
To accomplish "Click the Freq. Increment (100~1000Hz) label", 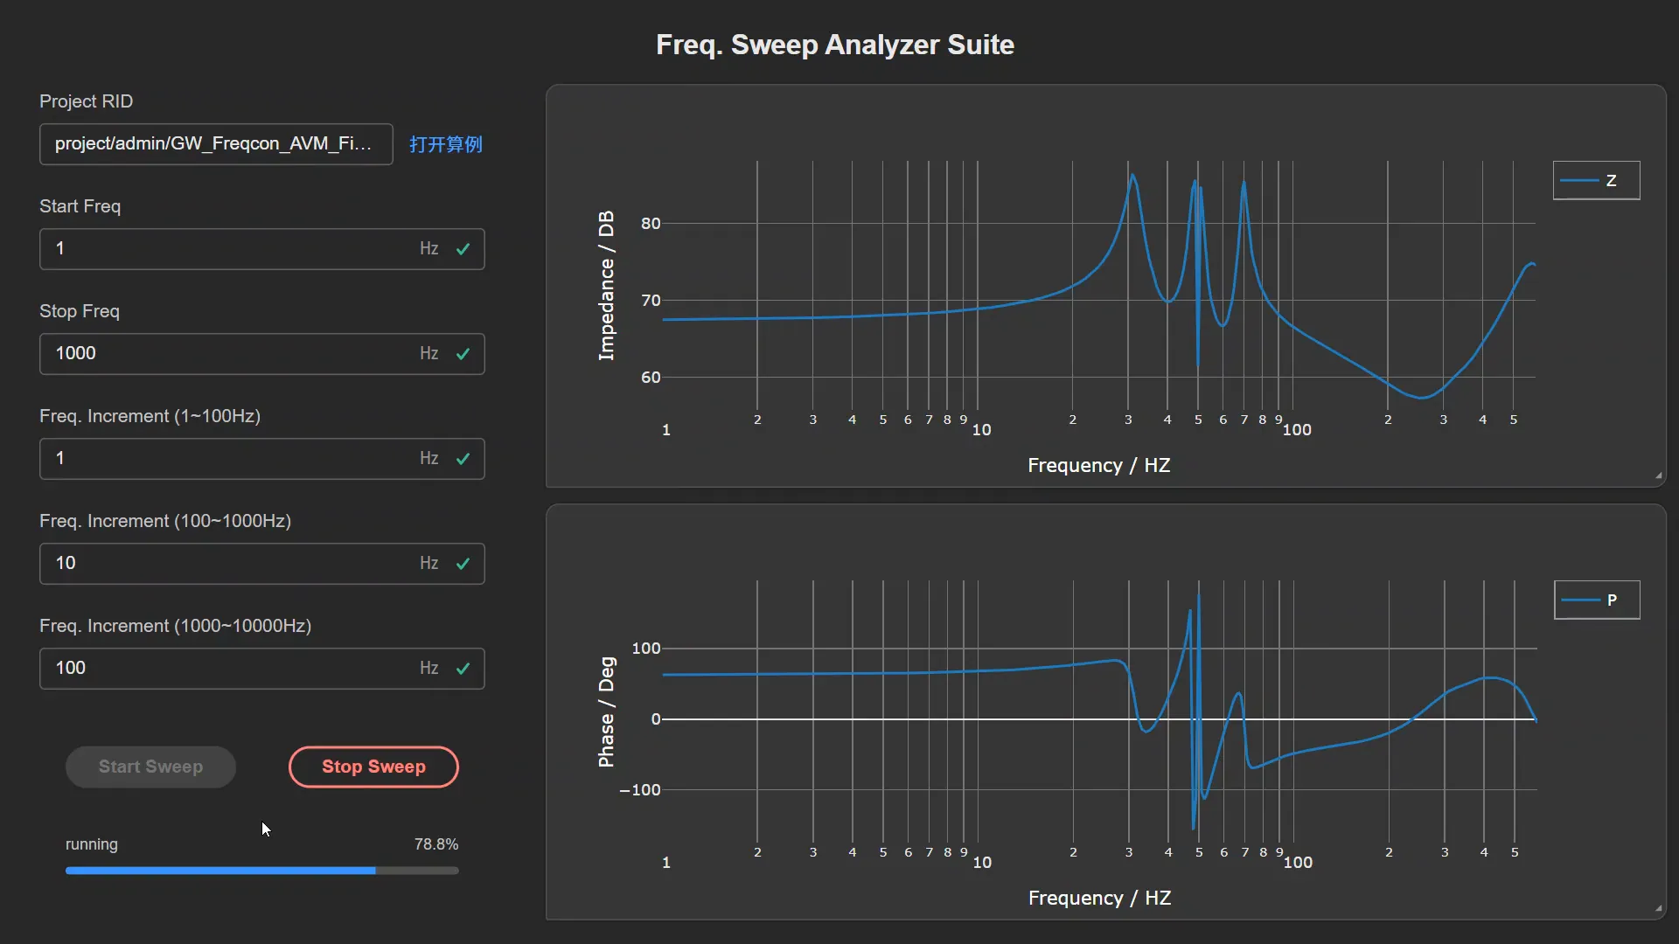I will click(x=165, y=521).
